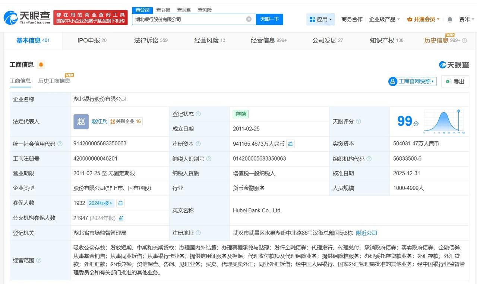Open trend chart icon beside 参保人数
The width and height of the screenshot is (477, 284).
(120, 203)
